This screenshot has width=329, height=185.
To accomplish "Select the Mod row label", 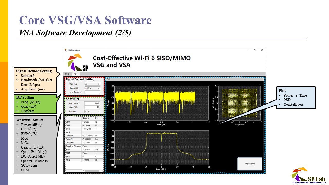I will pos(74,129).
